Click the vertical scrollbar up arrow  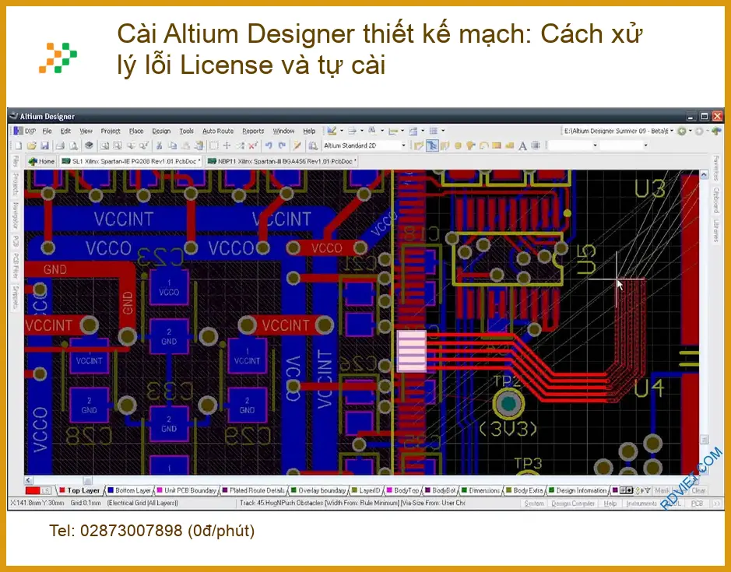click(x=704, y=175)
